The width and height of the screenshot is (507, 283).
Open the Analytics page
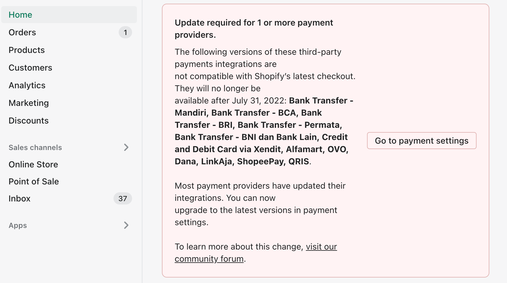tap(27, 85)
